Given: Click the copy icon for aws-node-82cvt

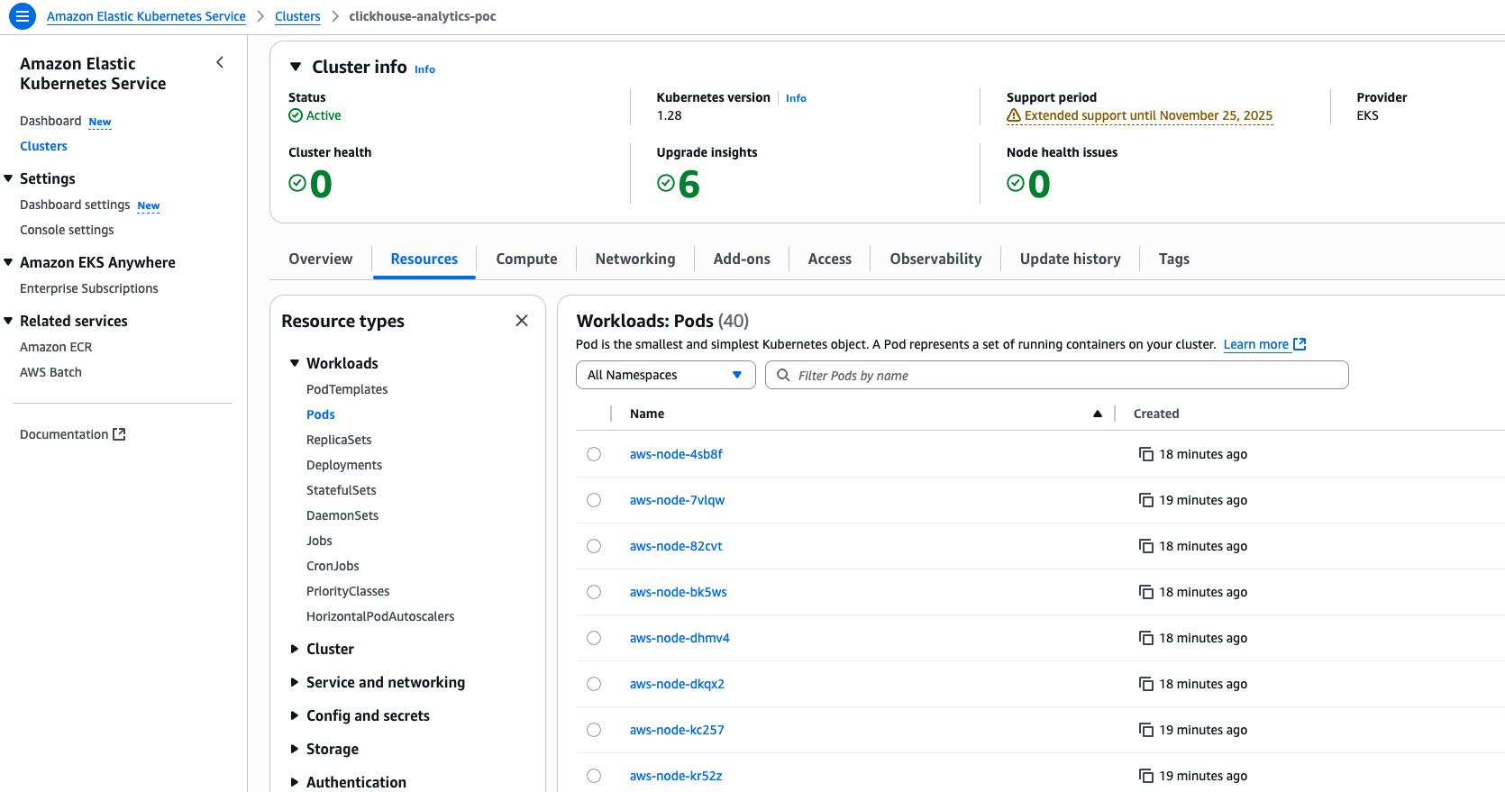Looking at the screenshot, I should (1145, 546).
